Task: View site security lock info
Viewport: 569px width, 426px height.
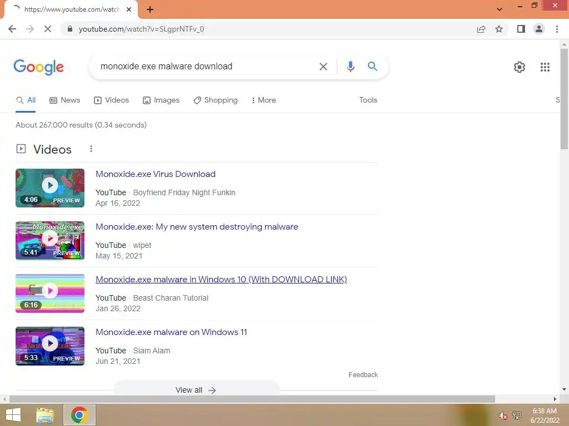Action: [x=70, y=29]
